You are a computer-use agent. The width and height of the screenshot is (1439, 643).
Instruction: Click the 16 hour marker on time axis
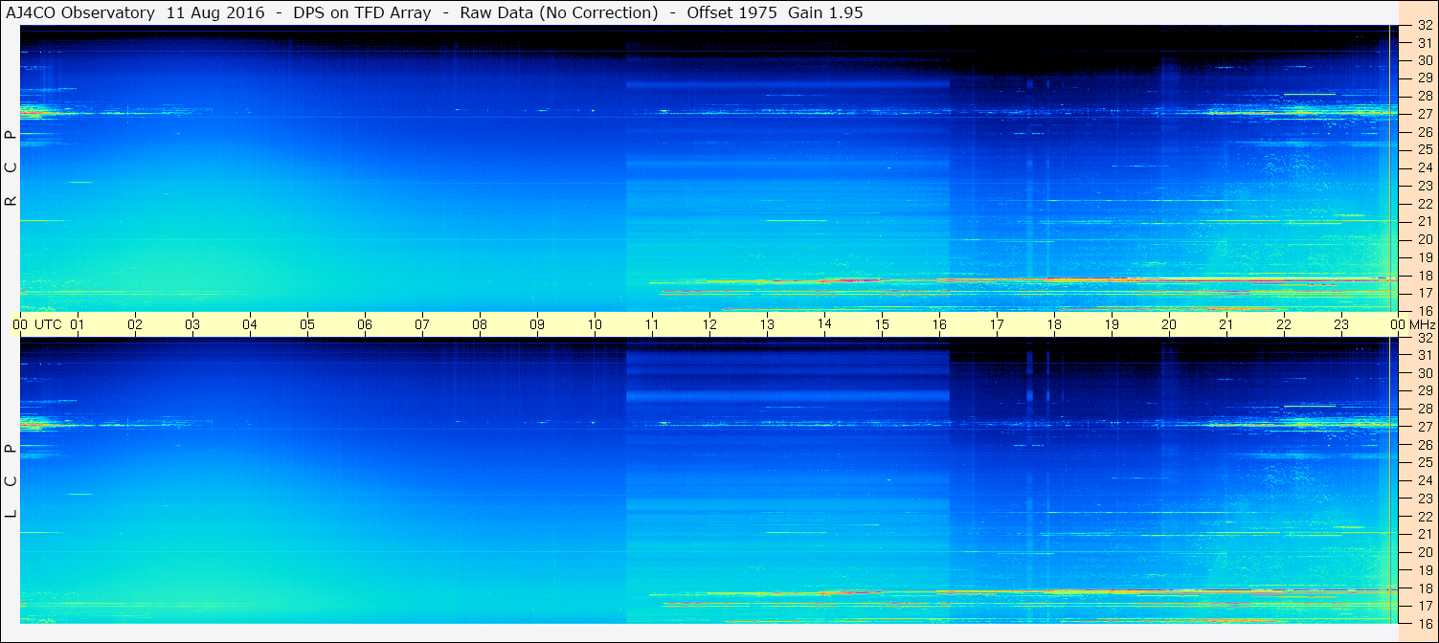[939, 324]
